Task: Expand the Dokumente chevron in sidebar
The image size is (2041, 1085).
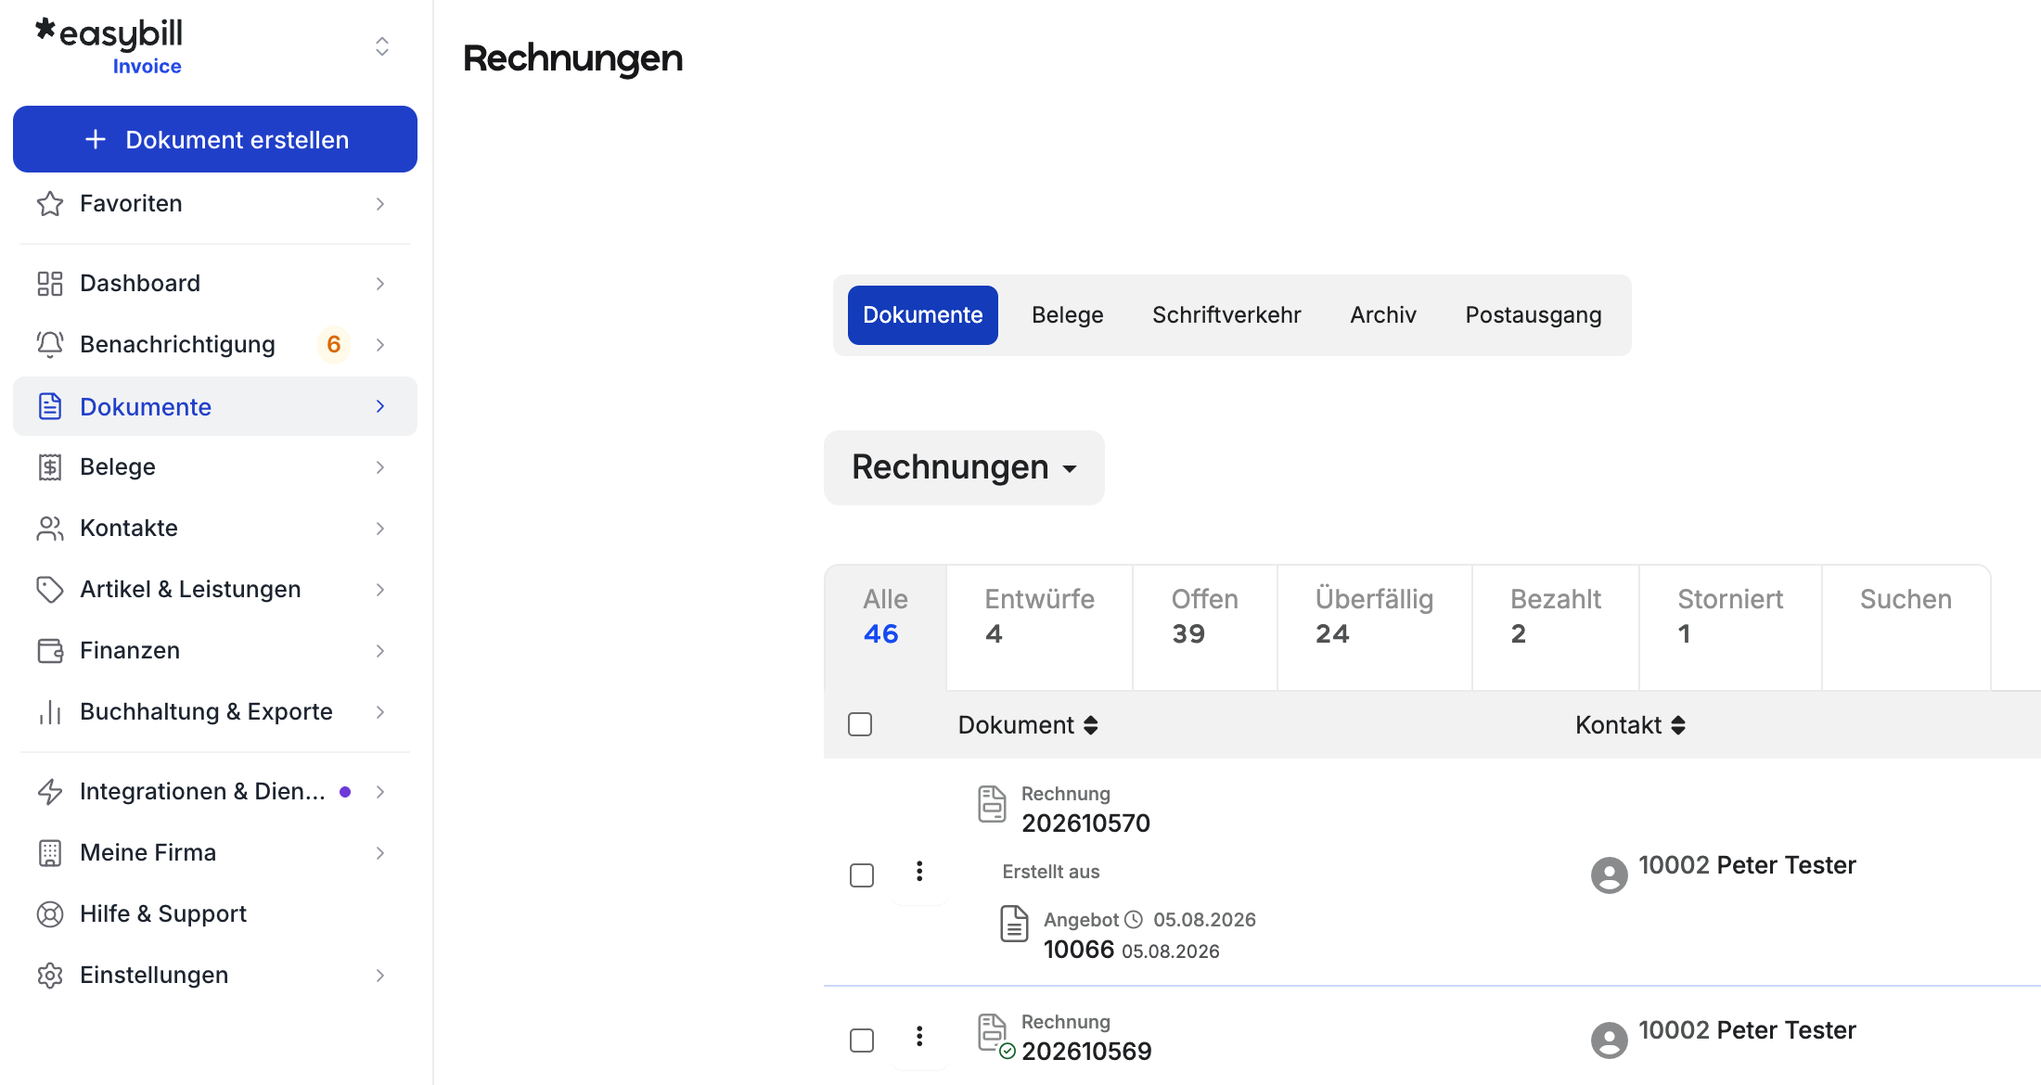Action: point(380,406)
